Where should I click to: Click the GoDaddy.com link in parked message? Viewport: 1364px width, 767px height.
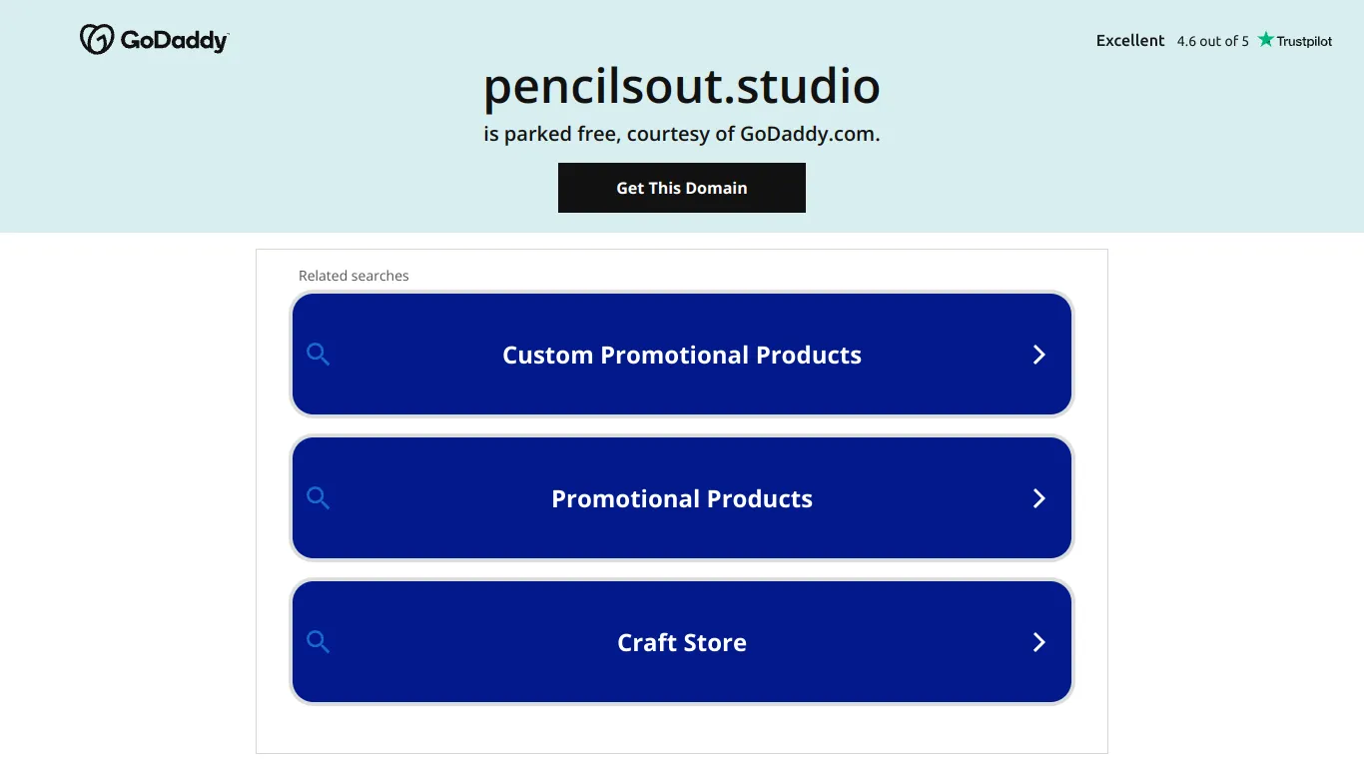810,133
